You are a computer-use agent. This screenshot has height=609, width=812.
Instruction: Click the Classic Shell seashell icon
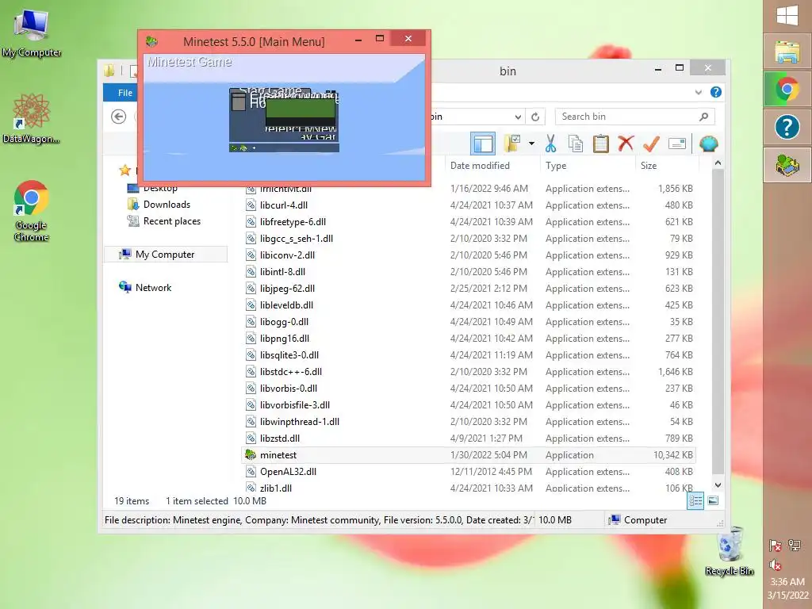tap(708, 144)
